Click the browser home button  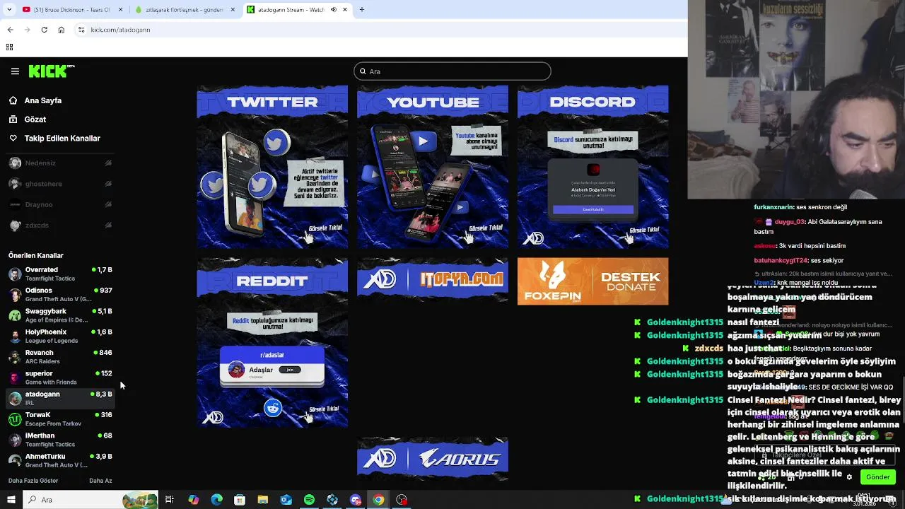click(61, 30)
